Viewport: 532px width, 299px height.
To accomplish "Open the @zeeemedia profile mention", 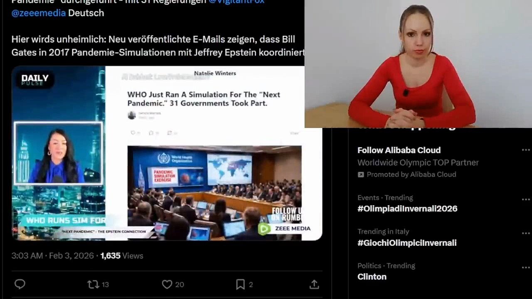I will (39, 13).
